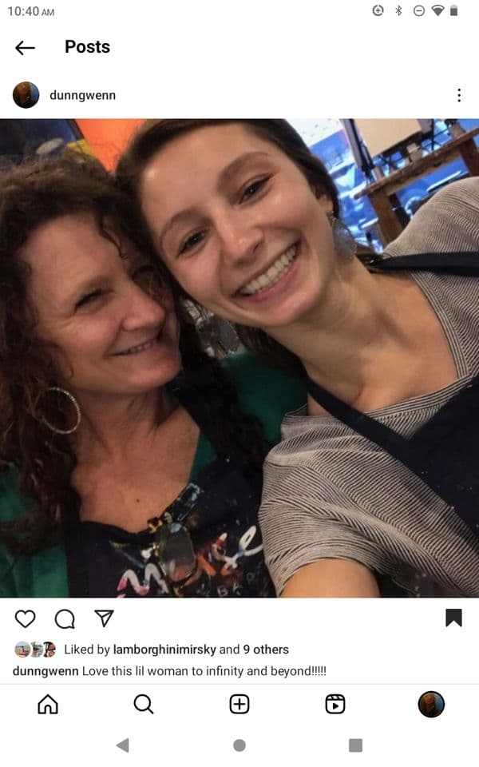Open the Search tab

coord(144,705)
